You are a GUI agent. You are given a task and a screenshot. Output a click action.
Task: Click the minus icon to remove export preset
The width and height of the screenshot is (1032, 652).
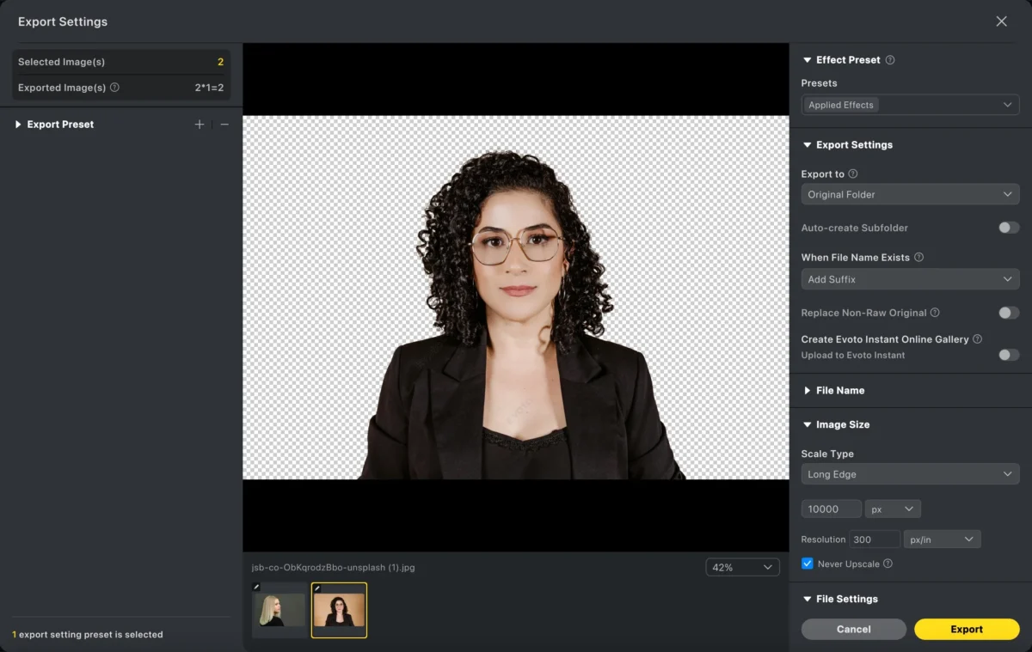(224, 125)
